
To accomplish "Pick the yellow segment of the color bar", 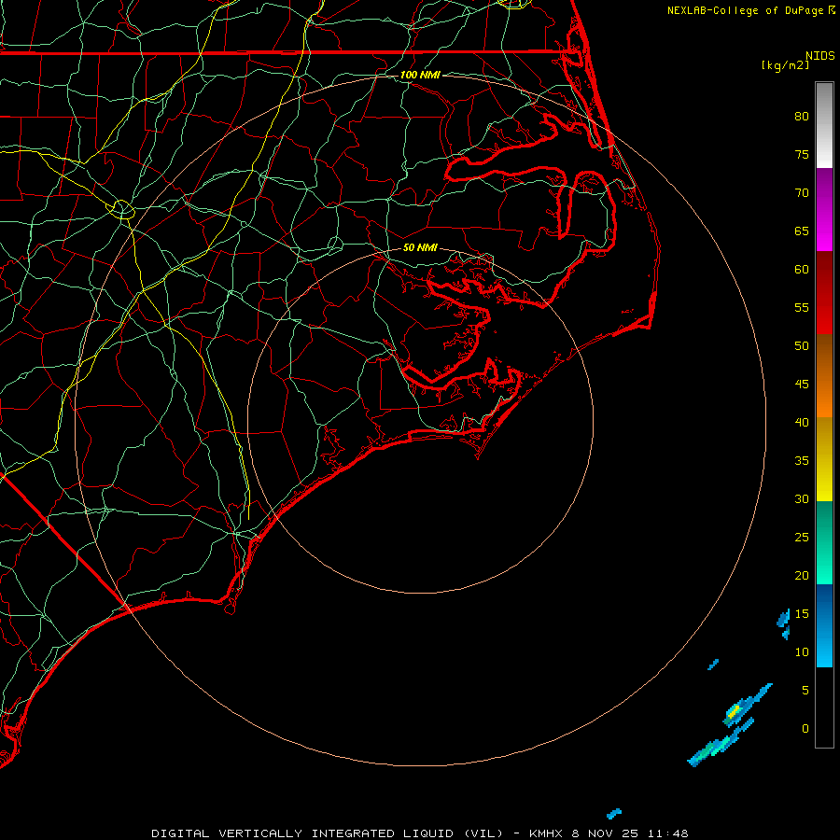I will 824,459.
